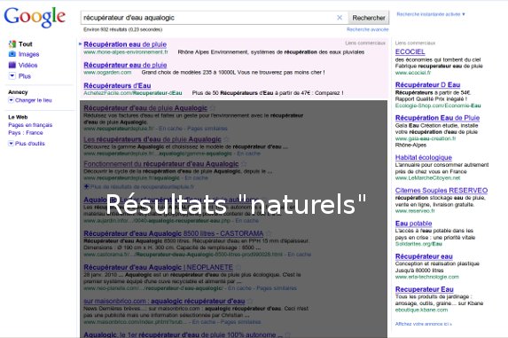Open the 'Recherche instantanée activée' dropdown
Viewport: 508px width, 338px height.
point(431,14)
